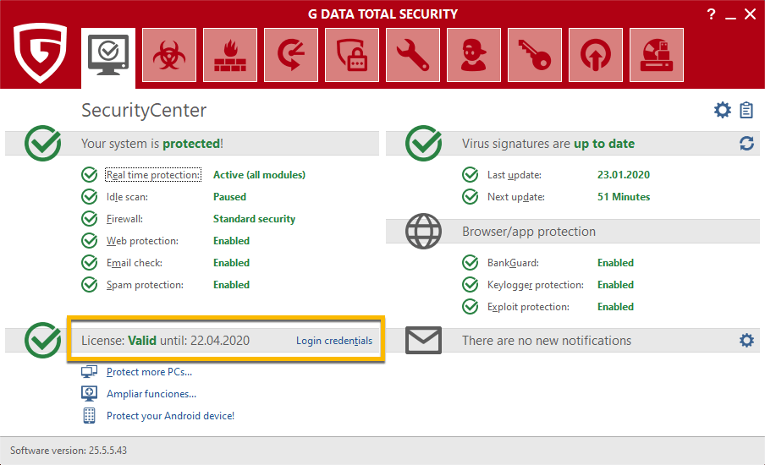Click the Idle scan label
This screenshot has width=765, height=465.
(x=127, y=197)
